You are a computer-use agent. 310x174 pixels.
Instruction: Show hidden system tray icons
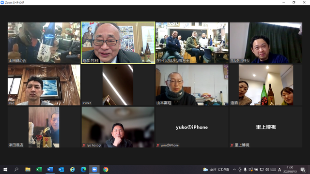click(234, 170)
